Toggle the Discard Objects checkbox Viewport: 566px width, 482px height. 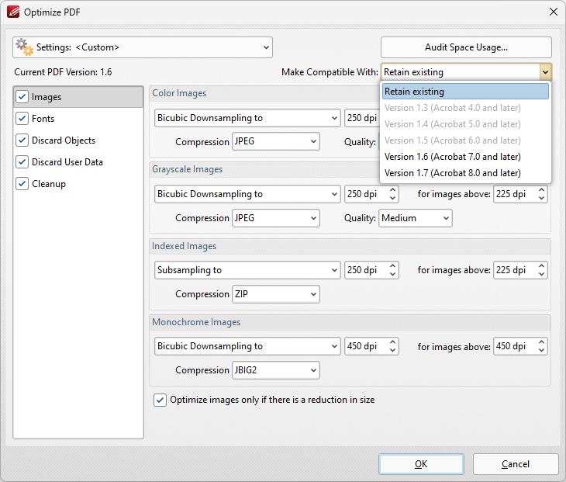click(x=22, y=140)
